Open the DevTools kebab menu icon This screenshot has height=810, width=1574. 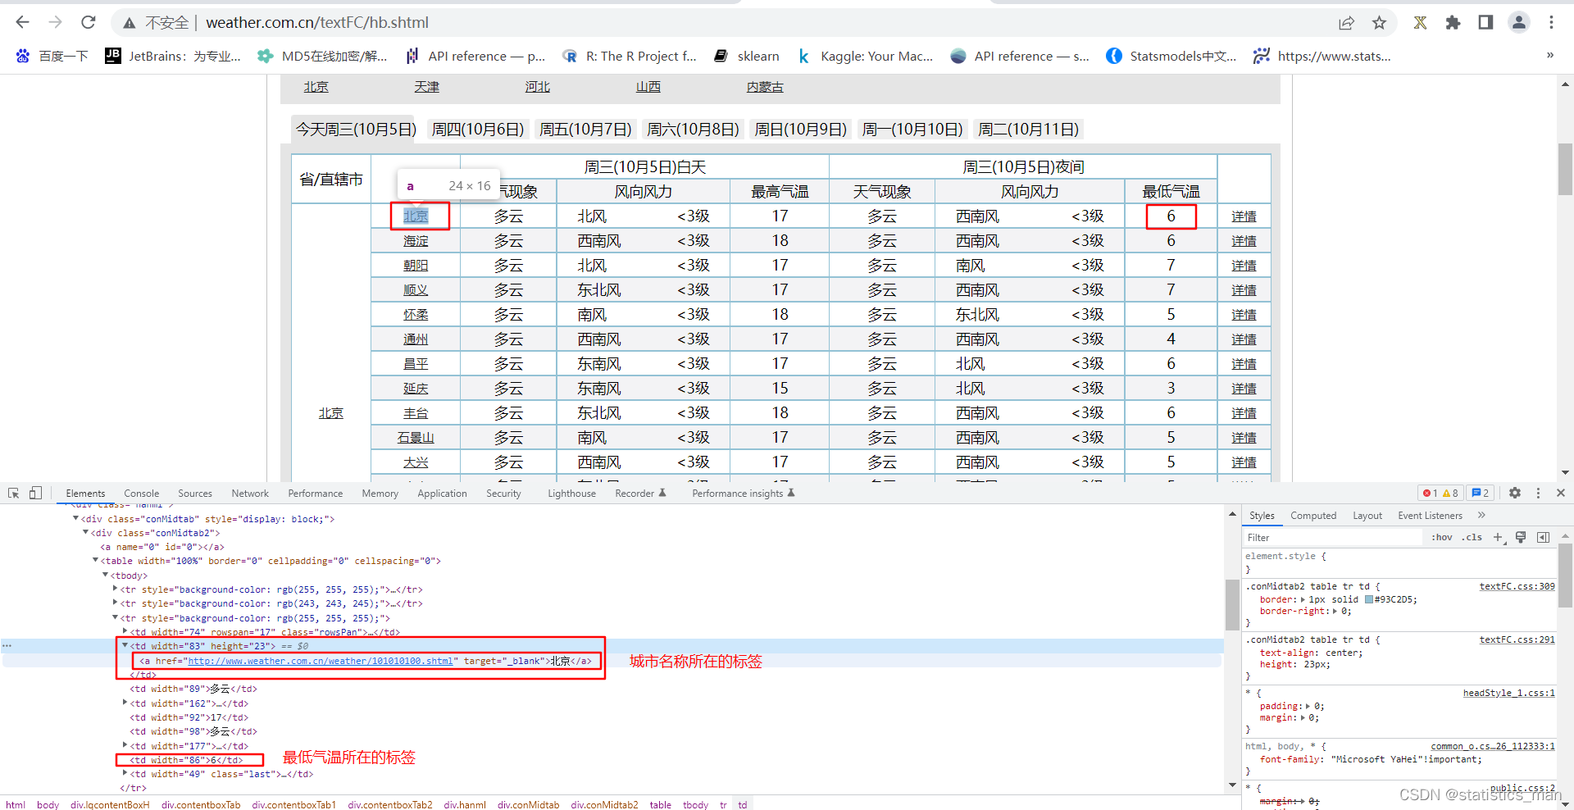[1539, 493]
